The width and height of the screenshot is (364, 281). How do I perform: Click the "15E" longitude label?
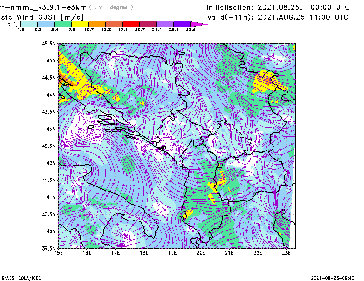click(58, 253)
